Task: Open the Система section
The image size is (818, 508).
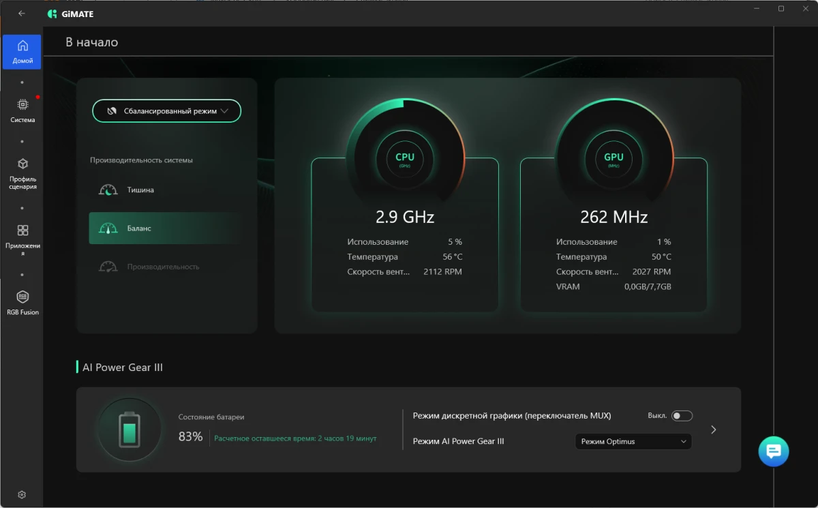Action: [x=22, y=110]
